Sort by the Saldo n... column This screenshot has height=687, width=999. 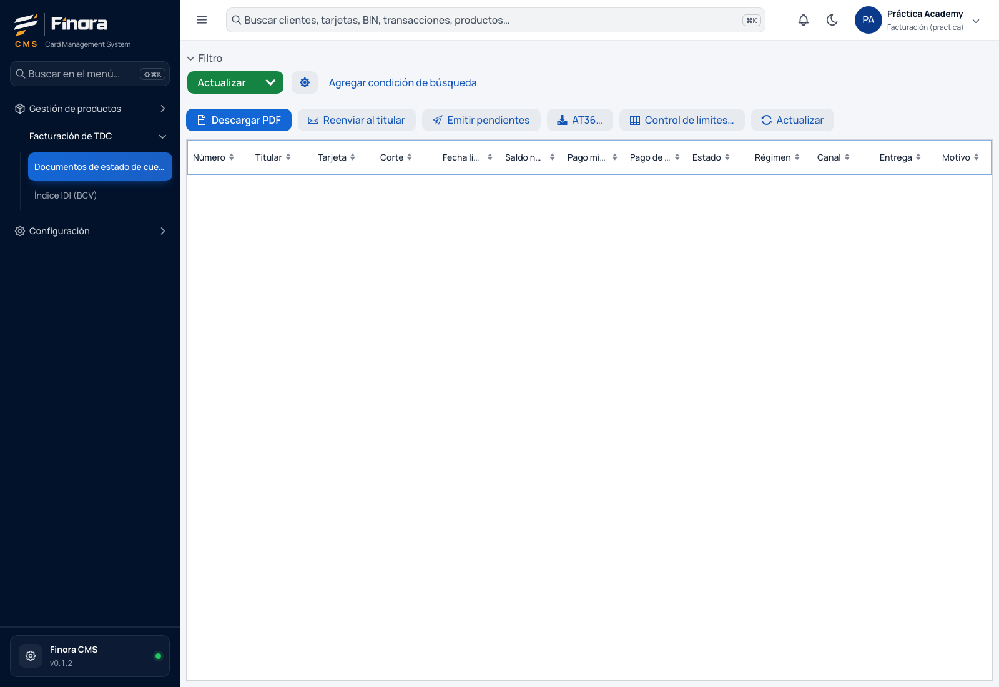click(530, 157)
